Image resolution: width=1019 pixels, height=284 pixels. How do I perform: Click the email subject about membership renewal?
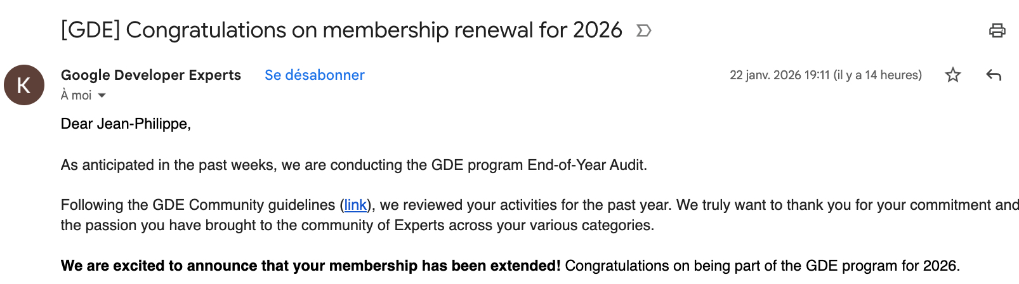pyautogui.click(x=373, y=30)
